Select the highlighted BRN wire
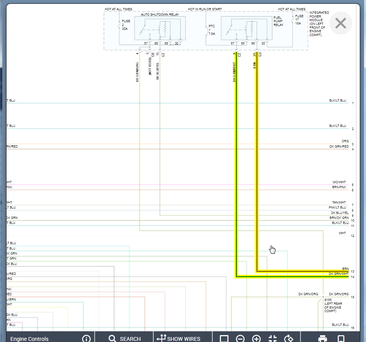The image size is (366, 342). click(x=257, y=163)
